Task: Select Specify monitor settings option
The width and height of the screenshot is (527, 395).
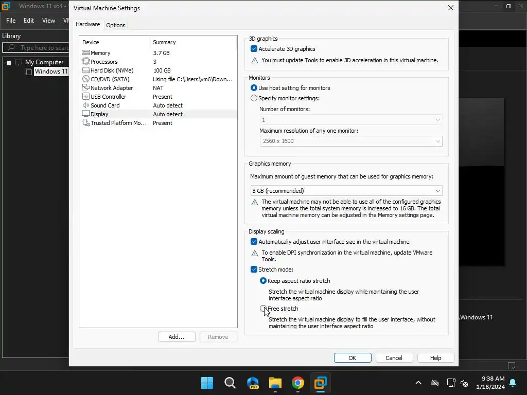Action: pos(254,98)
